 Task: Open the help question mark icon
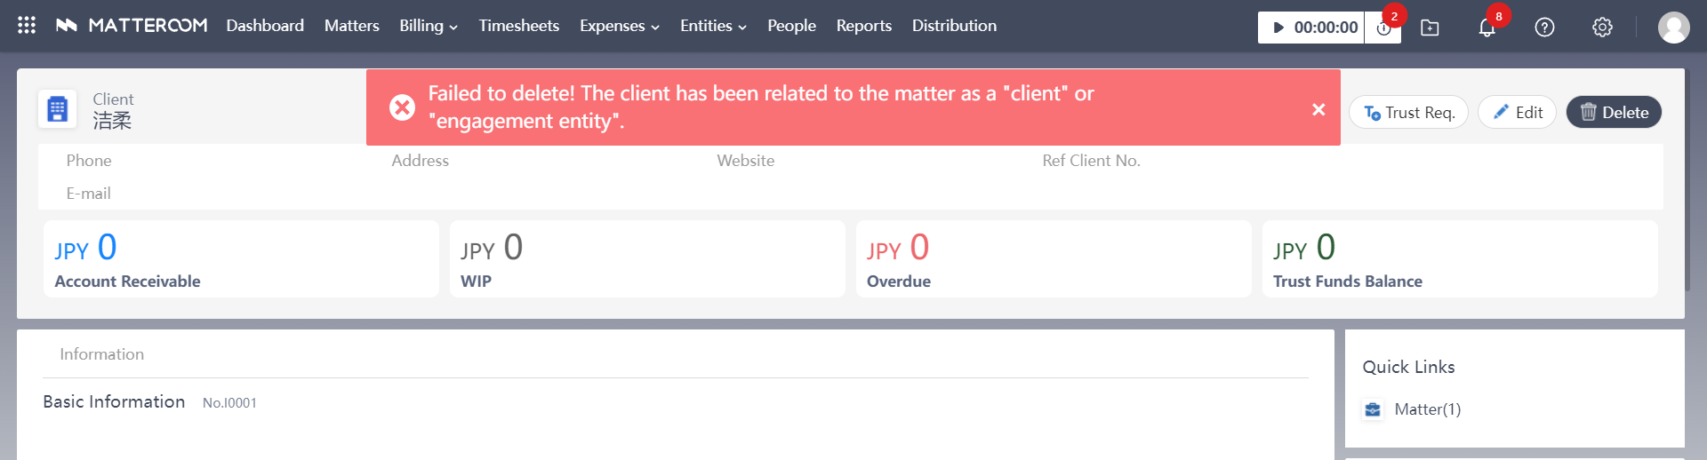coord(1544,28)
